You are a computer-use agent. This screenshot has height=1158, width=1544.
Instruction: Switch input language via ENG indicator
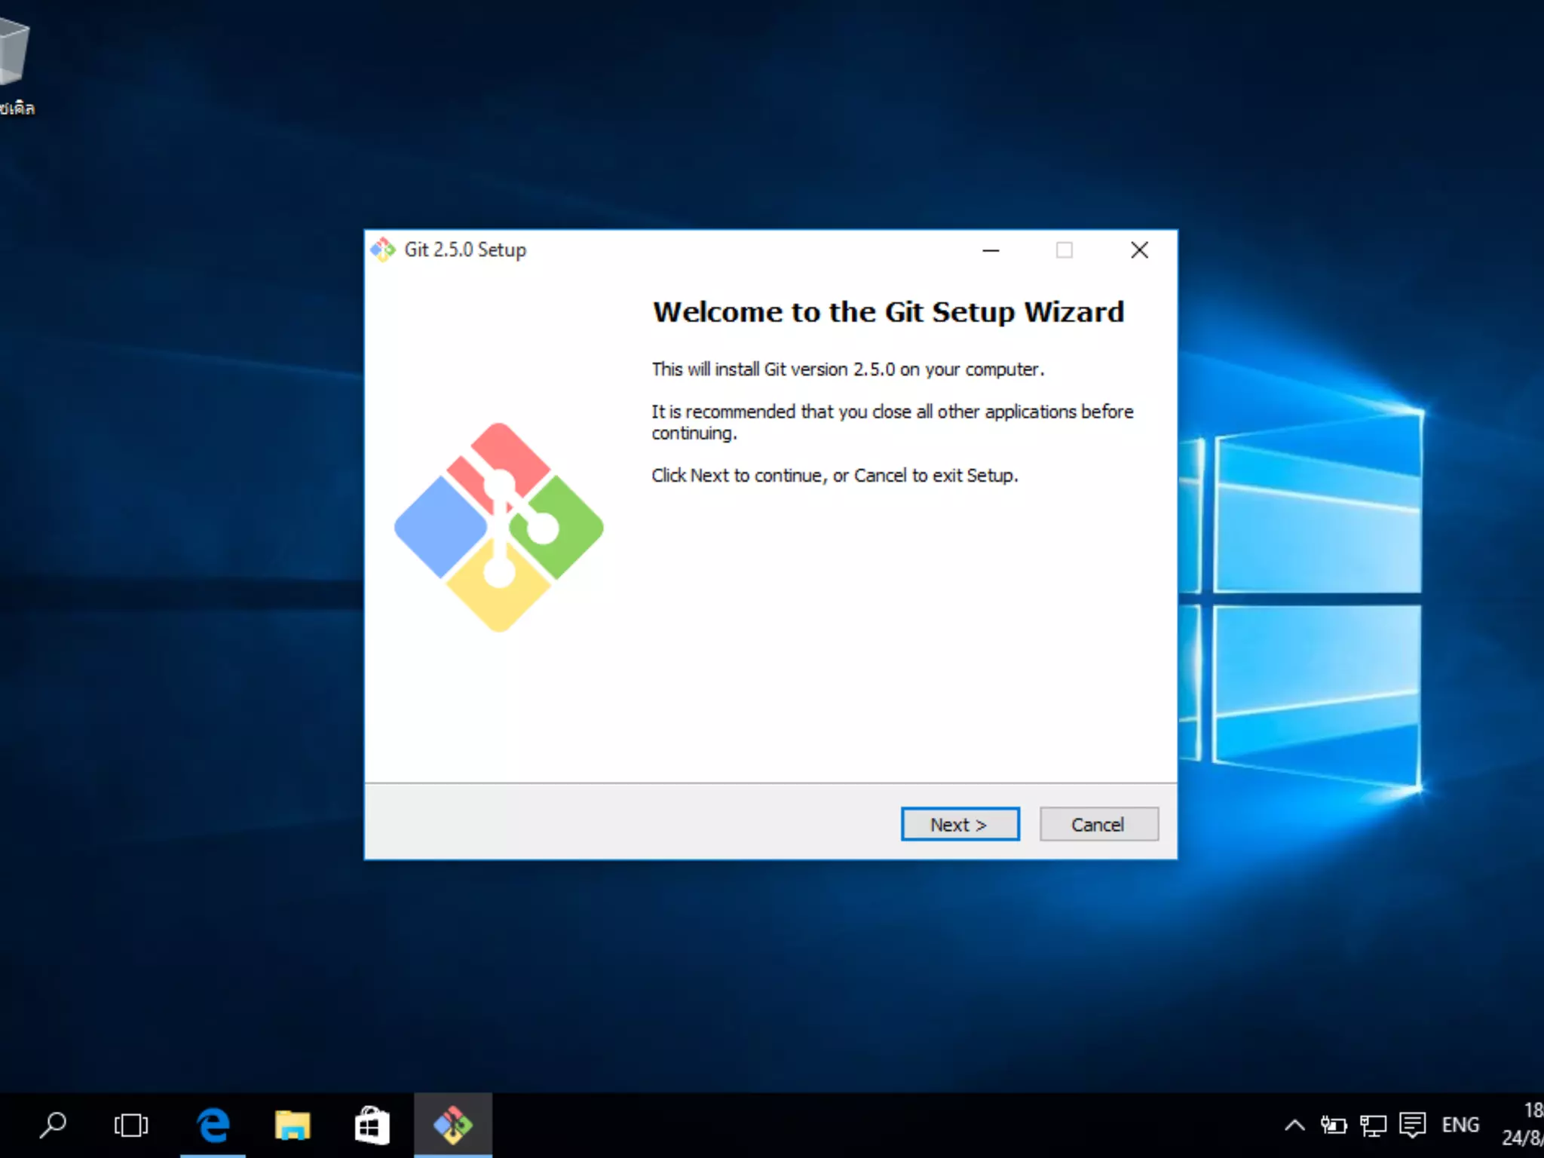coord(1460,1125)
